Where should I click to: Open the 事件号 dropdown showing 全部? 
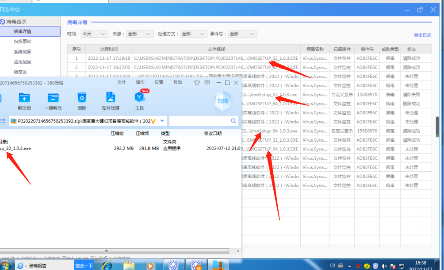pos(242,34)
